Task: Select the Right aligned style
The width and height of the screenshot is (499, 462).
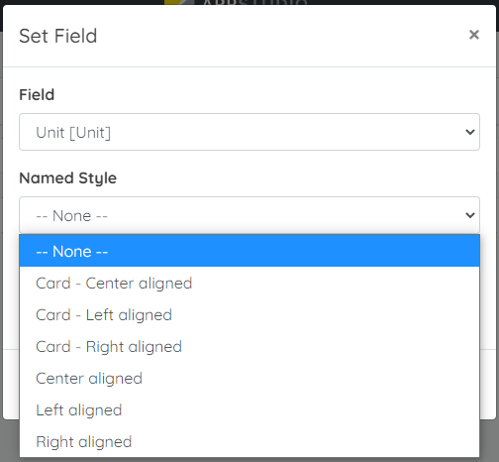Action: 249,441
